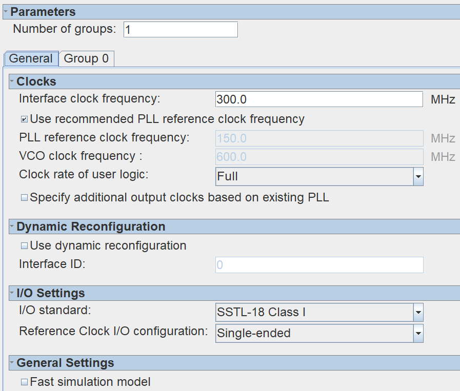460x391 pixels.
Task: Click the Interface clock frequency field
Action: click(319, 99)
